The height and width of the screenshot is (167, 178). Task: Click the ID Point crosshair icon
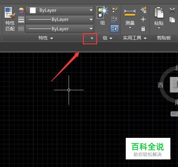[x=143, y=19]
